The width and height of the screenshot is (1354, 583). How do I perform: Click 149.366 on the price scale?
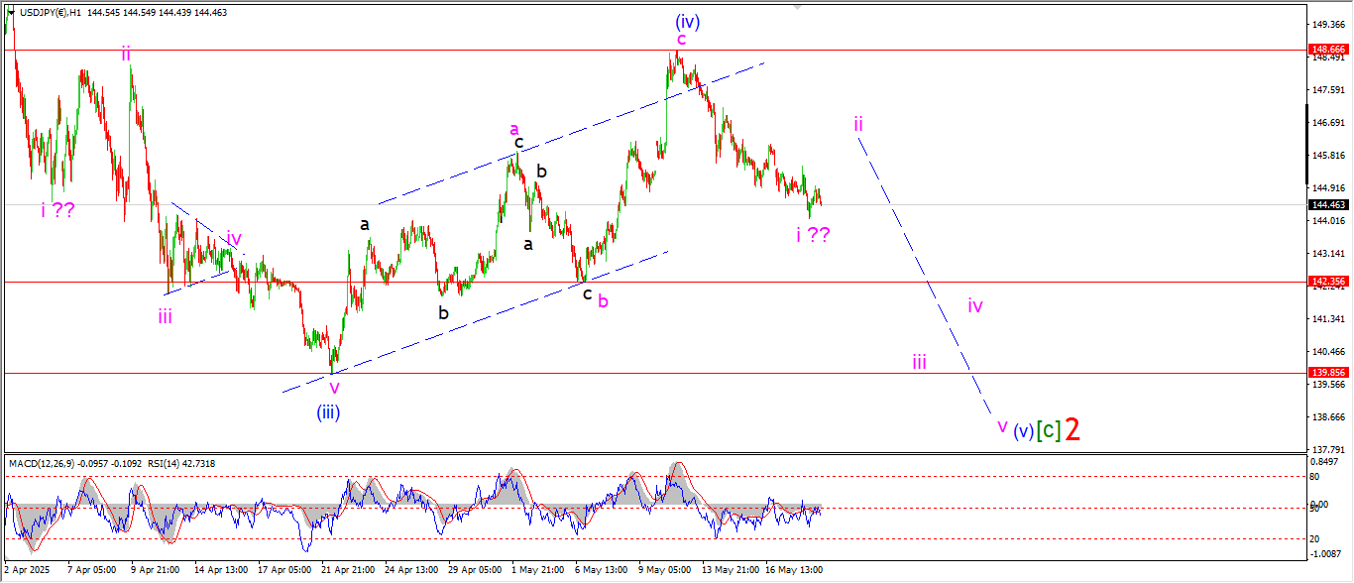coord(1327,24)
